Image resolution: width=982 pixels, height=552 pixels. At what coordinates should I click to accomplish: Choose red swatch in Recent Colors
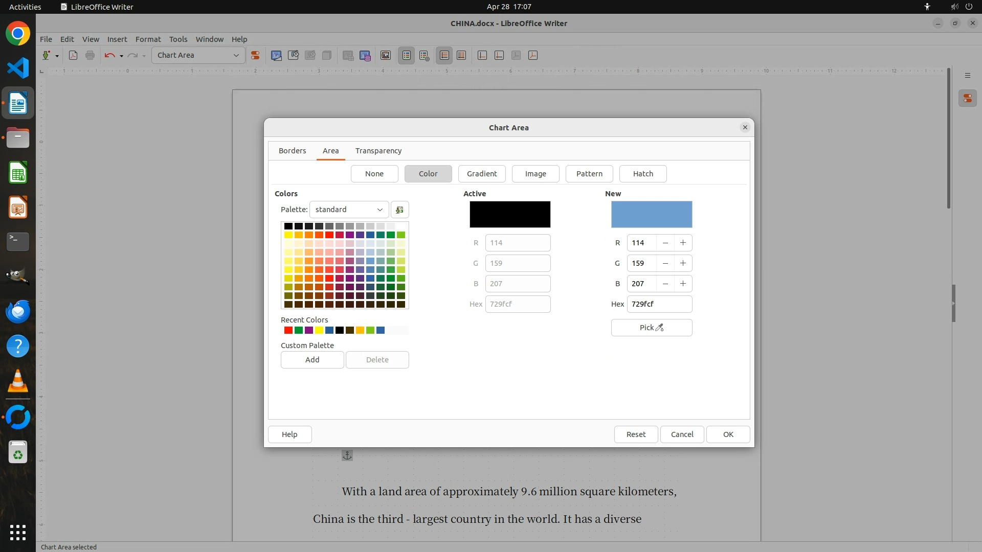288,330
